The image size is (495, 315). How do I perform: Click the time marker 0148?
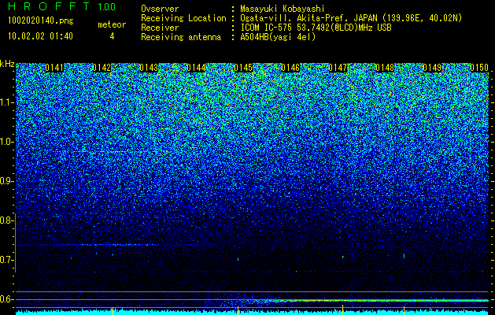click(x=385, y=68)
